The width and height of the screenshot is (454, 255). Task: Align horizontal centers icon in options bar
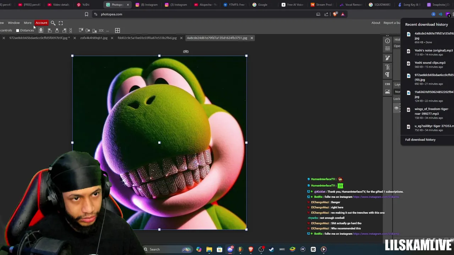57,30
